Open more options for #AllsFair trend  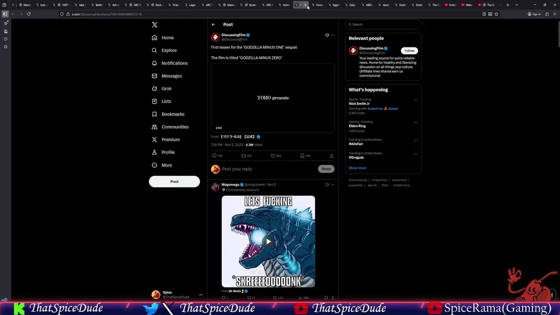416,140
